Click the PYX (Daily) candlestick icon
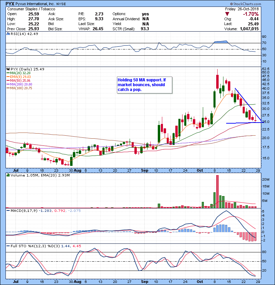 (x=8, y=69)
